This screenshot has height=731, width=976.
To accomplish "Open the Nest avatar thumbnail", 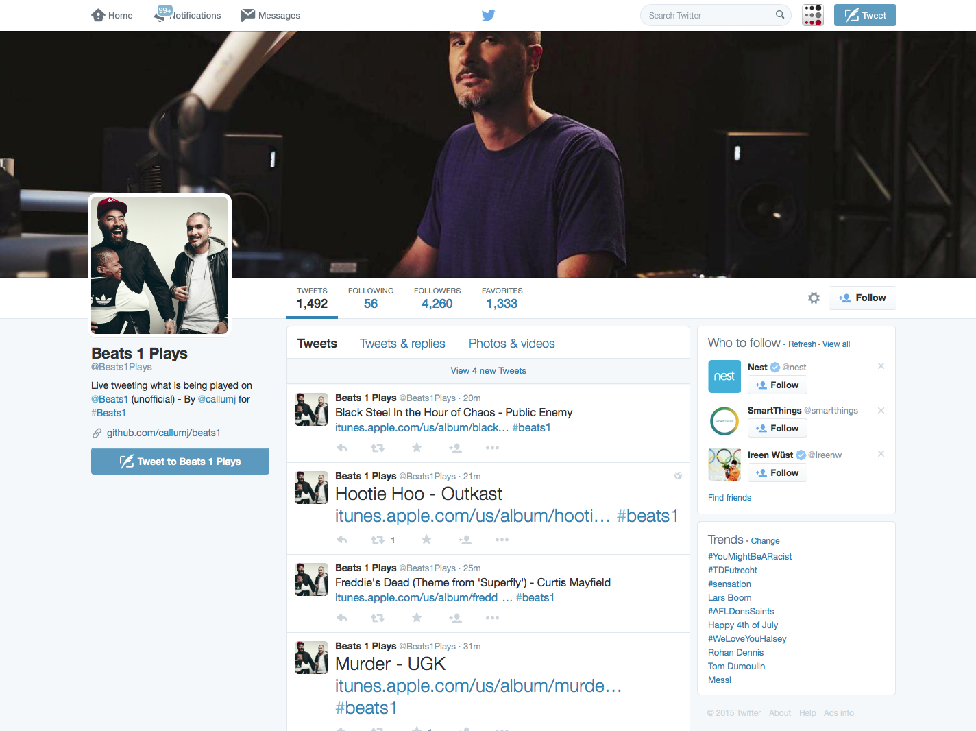I will [724, 376].
